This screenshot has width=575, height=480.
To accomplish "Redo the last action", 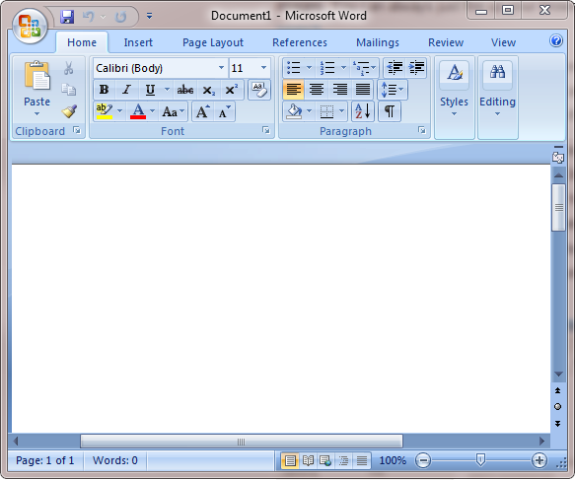I will (x=120, y=17).
